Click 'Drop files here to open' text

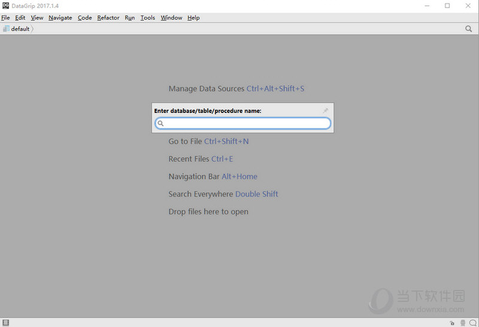[208, 212]
